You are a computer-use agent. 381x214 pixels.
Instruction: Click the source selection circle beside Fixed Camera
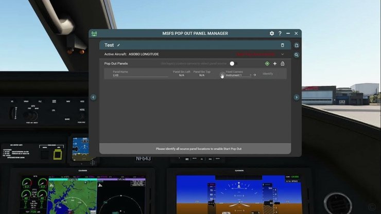[x=222, y=75]
